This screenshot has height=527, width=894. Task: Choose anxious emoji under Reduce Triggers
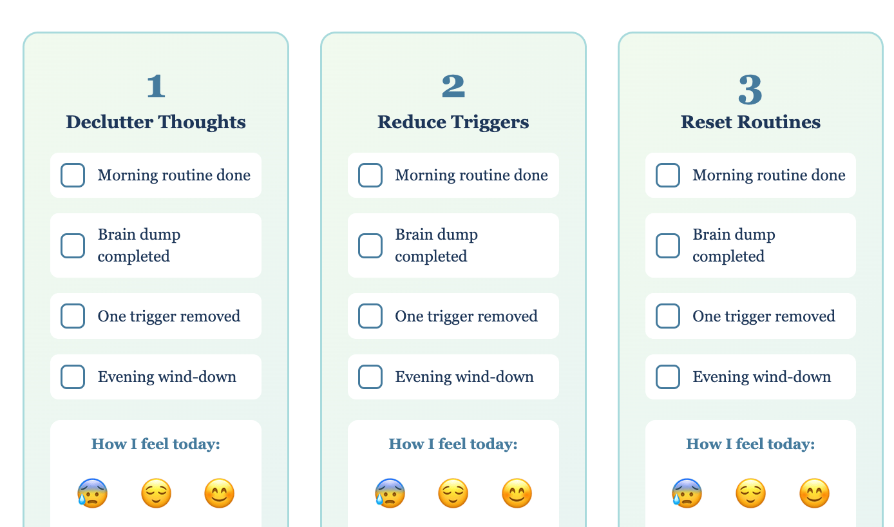[390, 493]
